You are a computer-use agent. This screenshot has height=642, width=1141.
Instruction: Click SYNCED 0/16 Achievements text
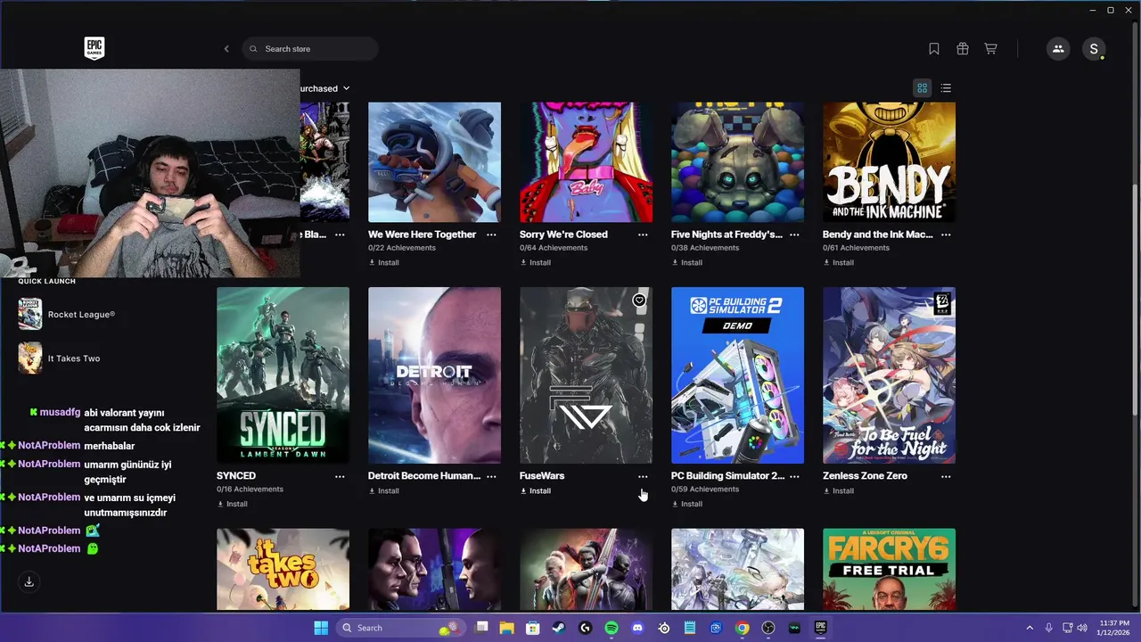click(x=250, y=490)
